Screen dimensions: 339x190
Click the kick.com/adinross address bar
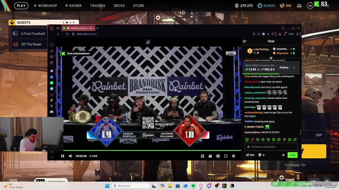point(87,34)
